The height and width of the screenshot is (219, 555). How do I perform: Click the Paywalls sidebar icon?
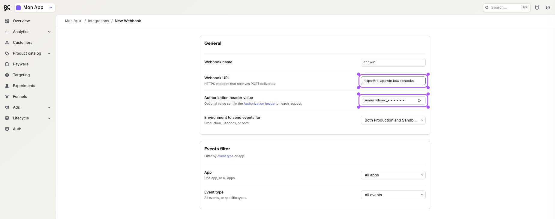(7, 64)
